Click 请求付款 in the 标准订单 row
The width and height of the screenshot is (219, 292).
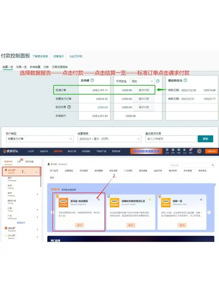point(144,90)
